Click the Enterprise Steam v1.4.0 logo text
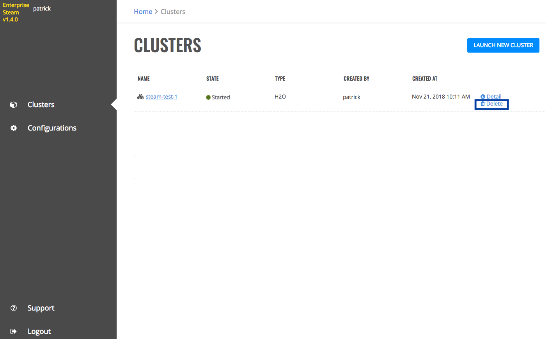557x339 pixels. (x=16, y=12)
